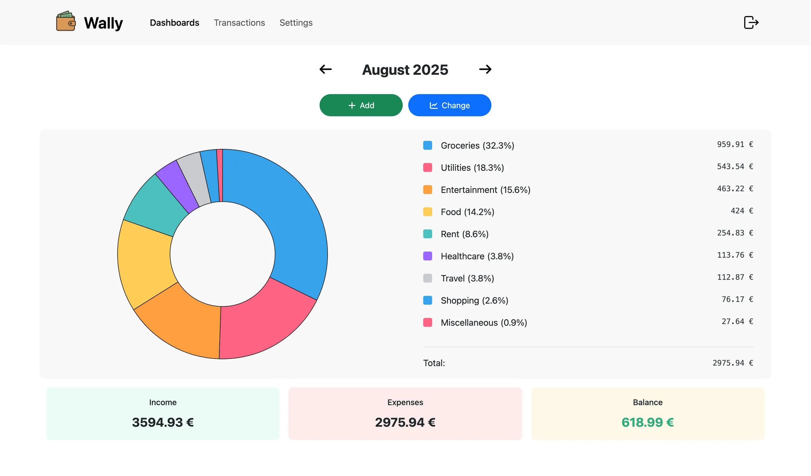Click the chart icon inside the Change button

[434, 105]
